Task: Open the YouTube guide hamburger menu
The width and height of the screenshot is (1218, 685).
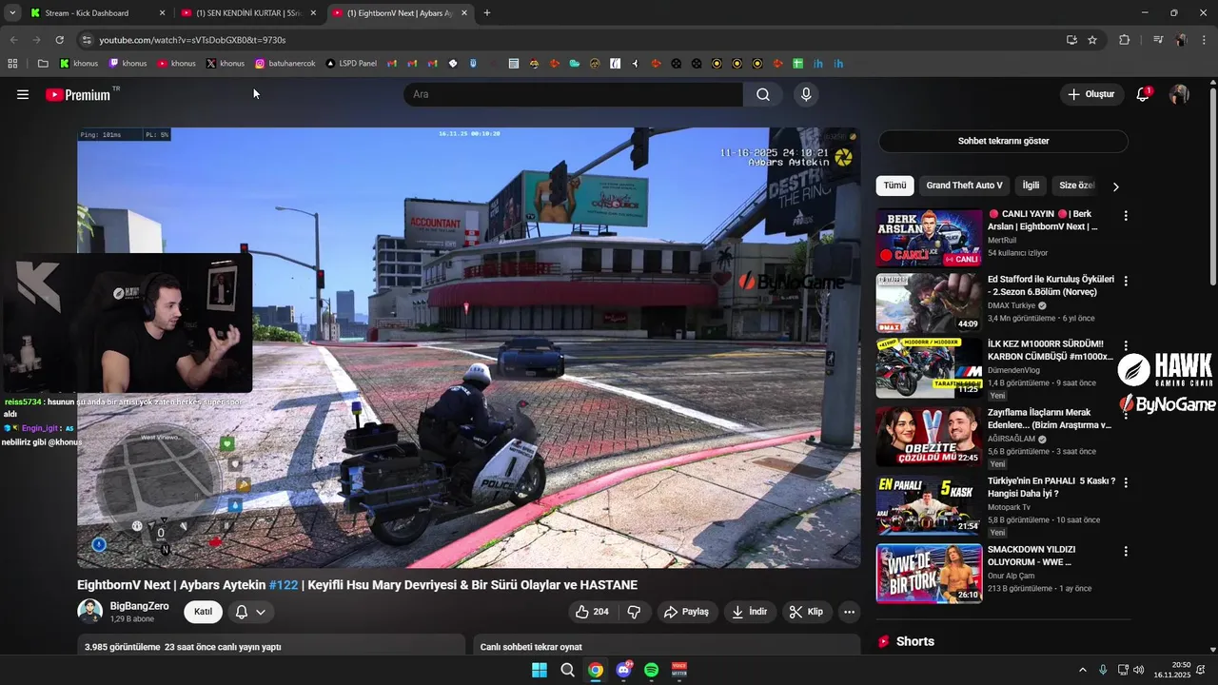Action: tap(23, 94)
